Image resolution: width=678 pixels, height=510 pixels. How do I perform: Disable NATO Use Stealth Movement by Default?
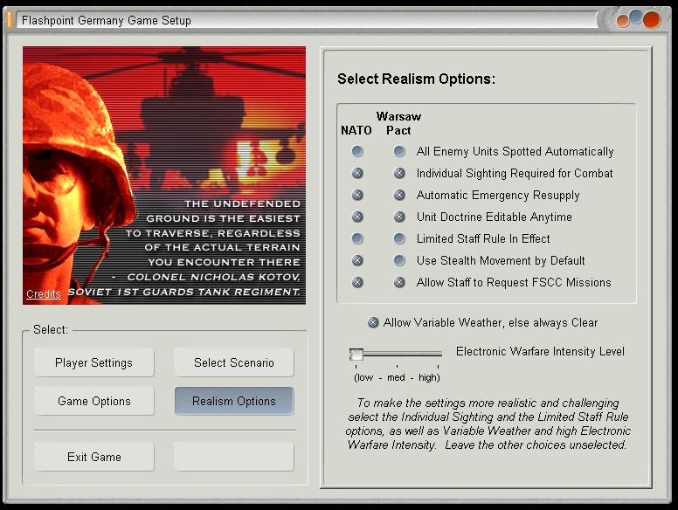click(x=357, y=260)
